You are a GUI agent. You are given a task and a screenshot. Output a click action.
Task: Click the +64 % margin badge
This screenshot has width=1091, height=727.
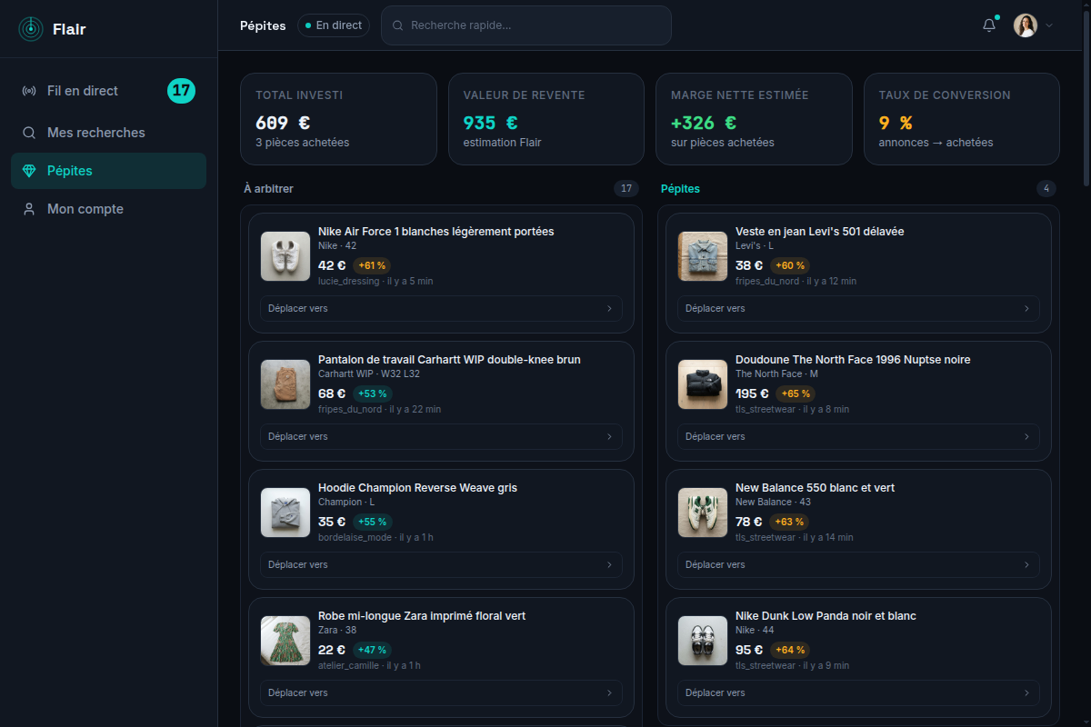[790, 651]
